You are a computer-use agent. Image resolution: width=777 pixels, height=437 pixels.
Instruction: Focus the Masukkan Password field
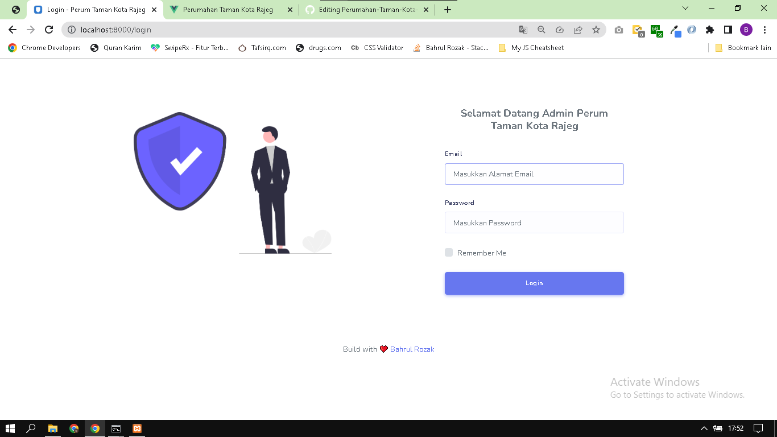tap(534, 222)
